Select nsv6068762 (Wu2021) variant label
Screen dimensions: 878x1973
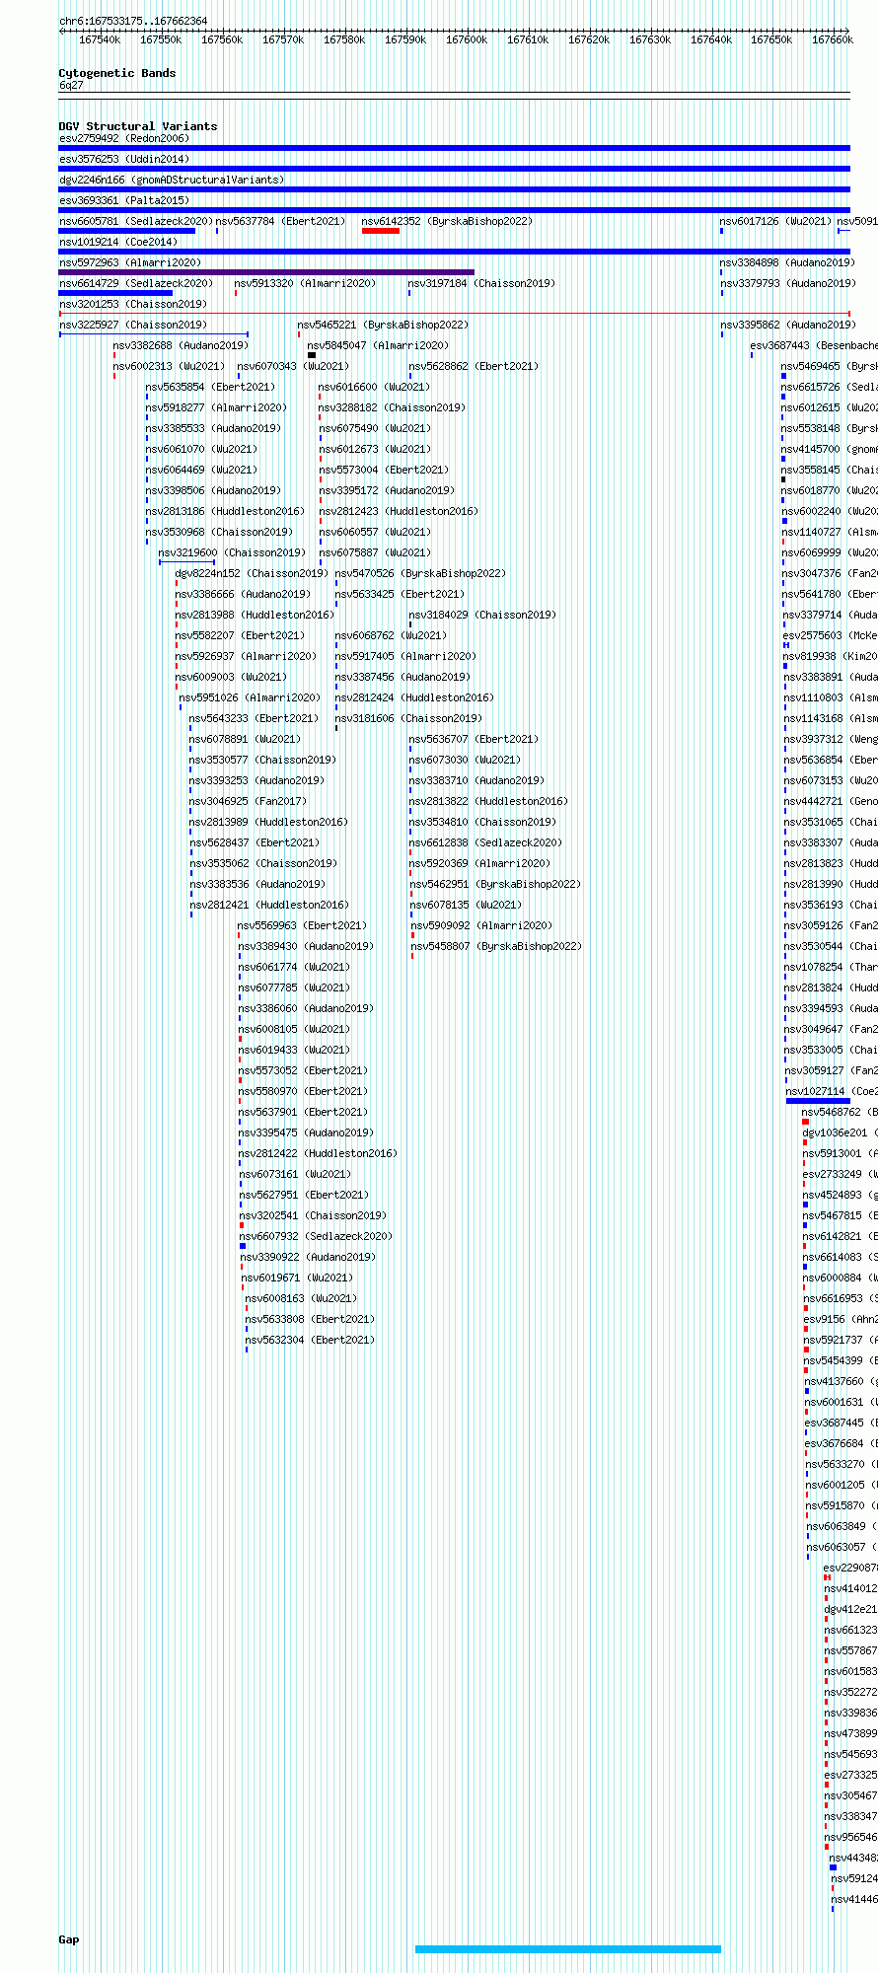[391, 635]
